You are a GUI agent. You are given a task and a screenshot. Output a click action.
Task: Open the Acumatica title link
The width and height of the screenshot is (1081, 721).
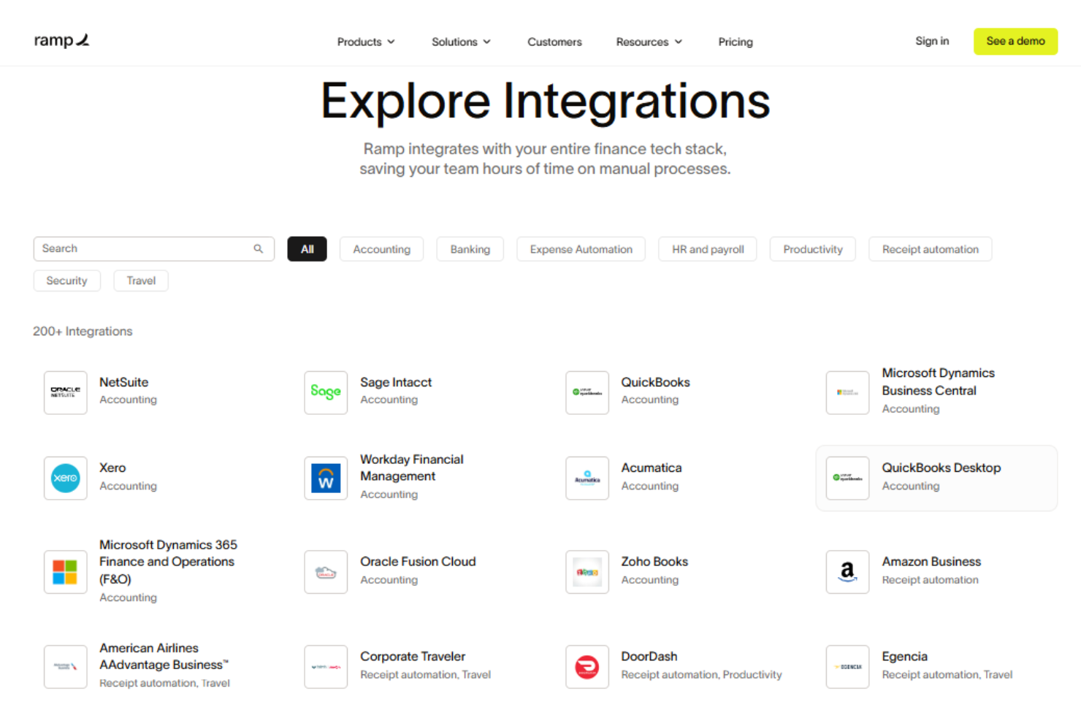652,468
